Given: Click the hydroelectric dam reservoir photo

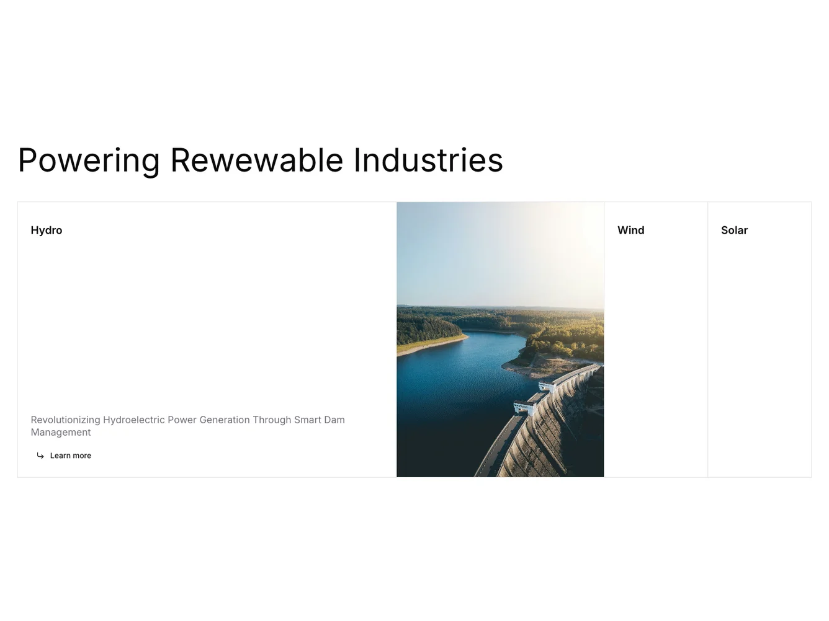Looking at the screenshot, I should (x=500, y=339).
